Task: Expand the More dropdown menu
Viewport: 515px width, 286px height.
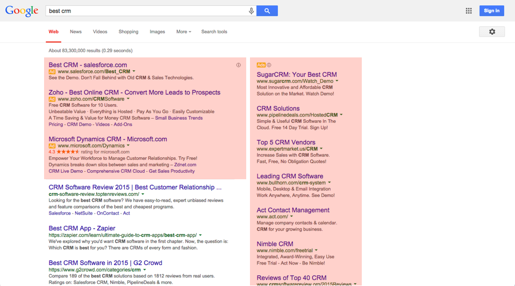Action: click(x=184, y=32)
